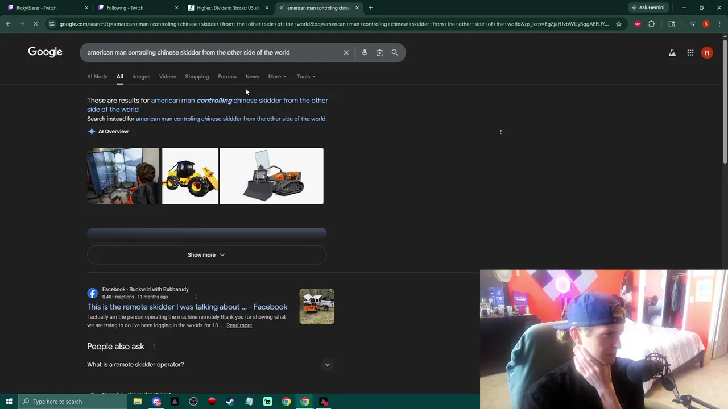Bookmark this page with the star icon
The height and width of the screenshot is (409, 728).
click(x=619, y=24)
